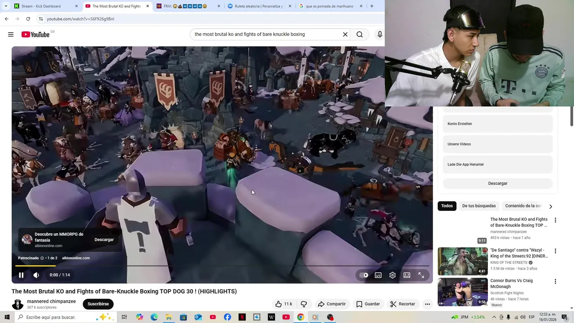Click the Windows taskbar search box
Image resolution: width=574 pixels, height=323 pixels.
65,317
